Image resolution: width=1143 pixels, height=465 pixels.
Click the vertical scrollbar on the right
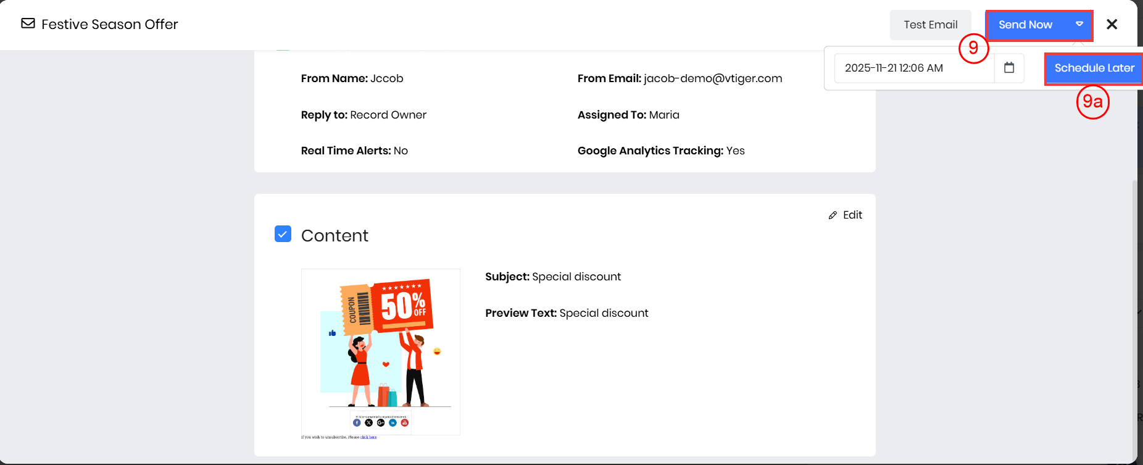[1134, 309]
